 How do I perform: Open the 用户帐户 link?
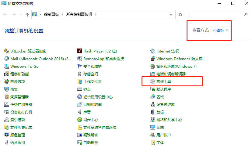tap(164, 135)
